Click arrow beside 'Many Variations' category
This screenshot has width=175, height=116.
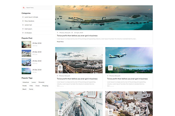pos(23,21)
